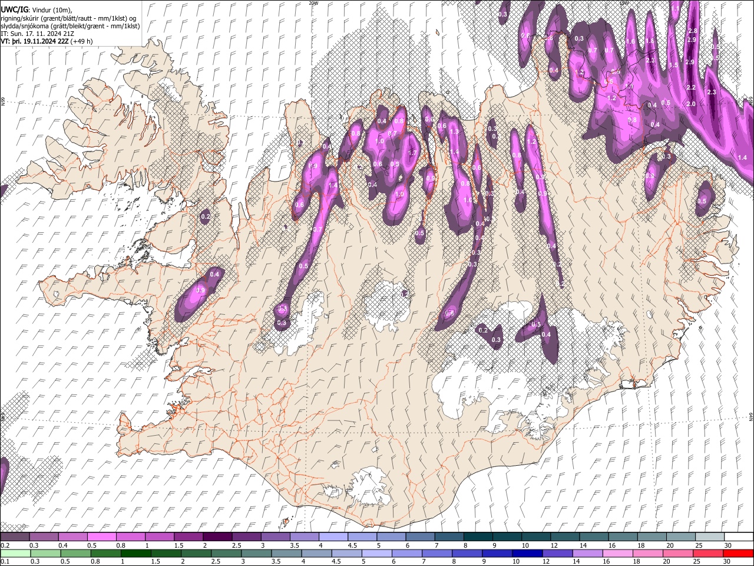Click the 'slydda/snjókoma' legend description line
This screenshot has width=754, height=566.
tap(70, 26)
